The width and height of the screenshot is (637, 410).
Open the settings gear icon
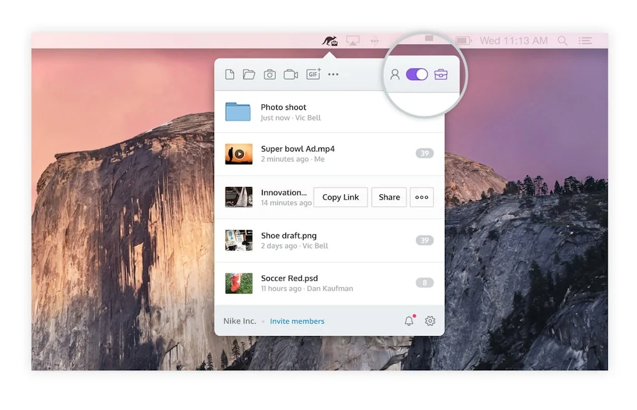(x=430, y=321)
